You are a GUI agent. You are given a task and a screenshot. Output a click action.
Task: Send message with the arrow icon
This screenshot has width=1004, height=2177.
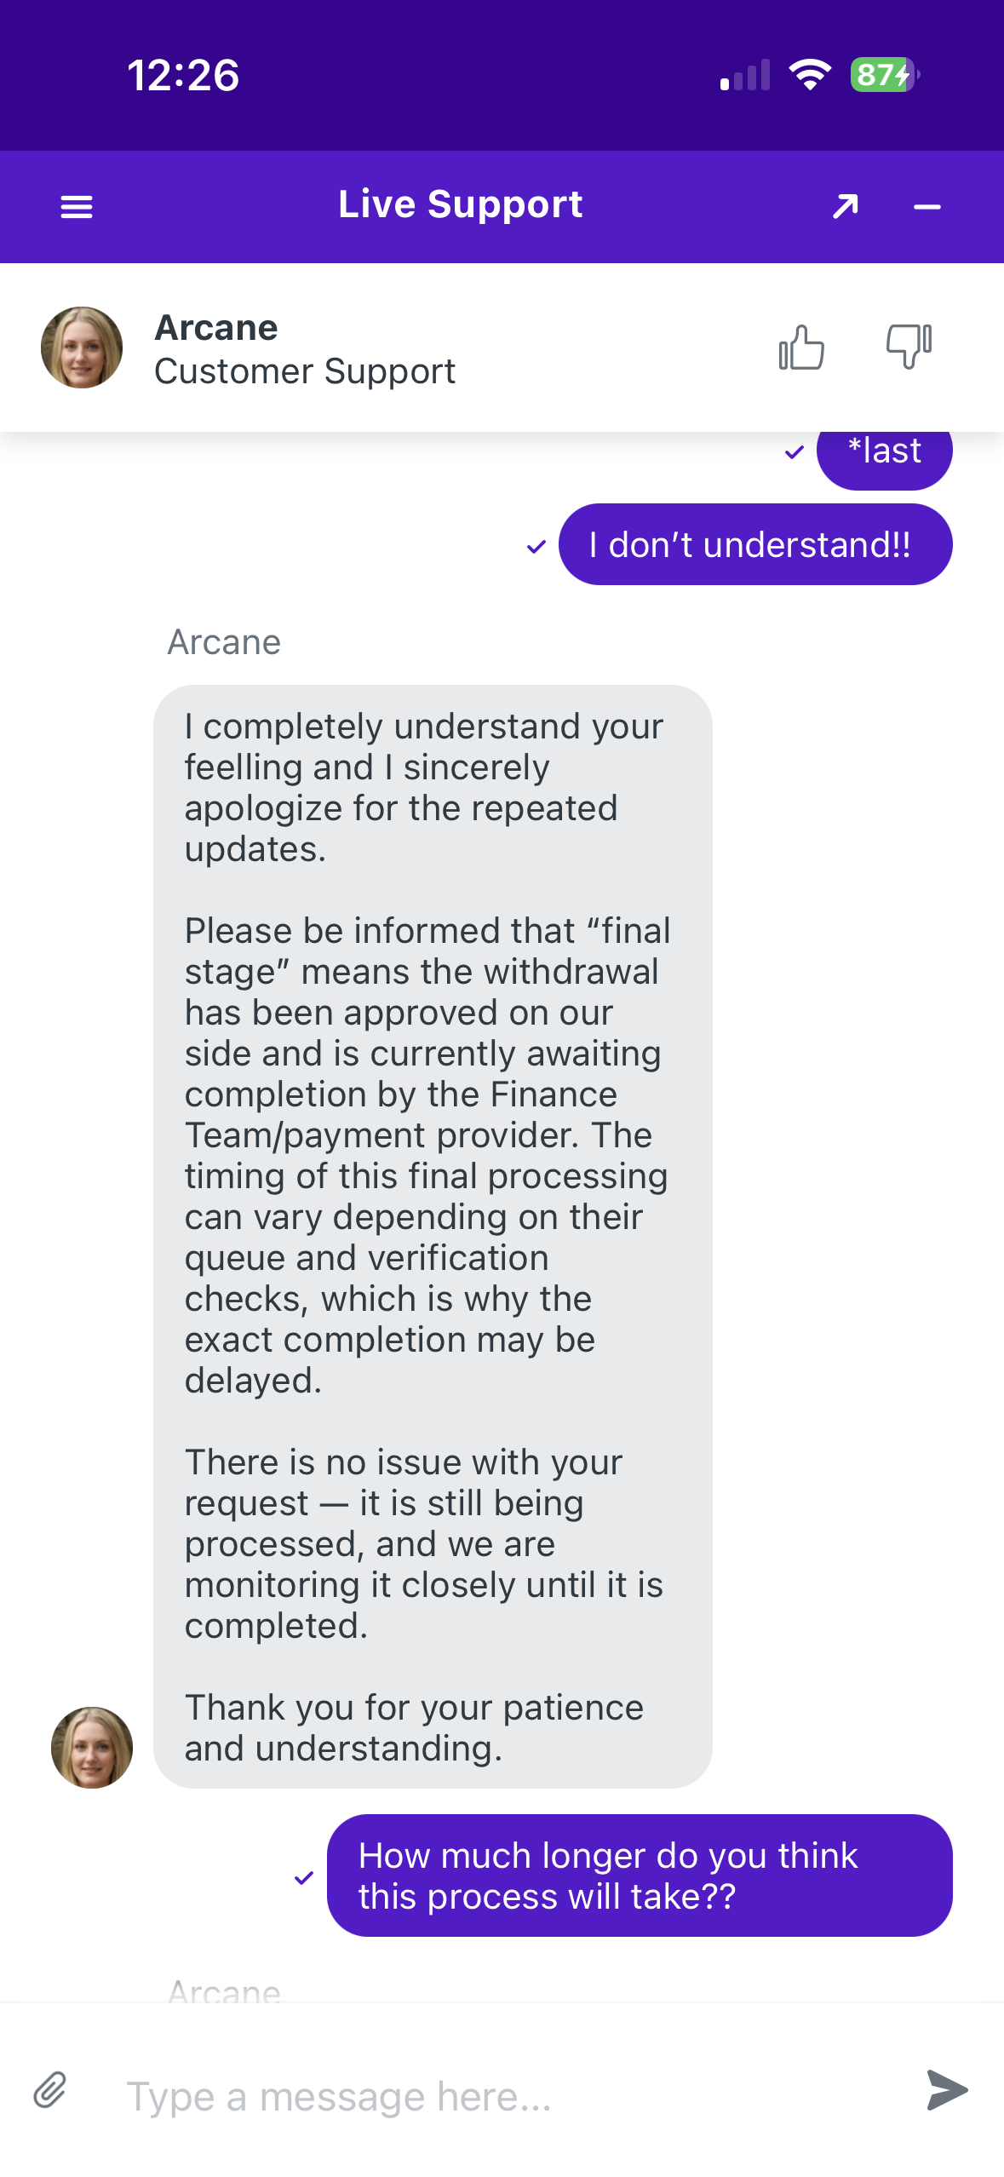point(947,2089)
